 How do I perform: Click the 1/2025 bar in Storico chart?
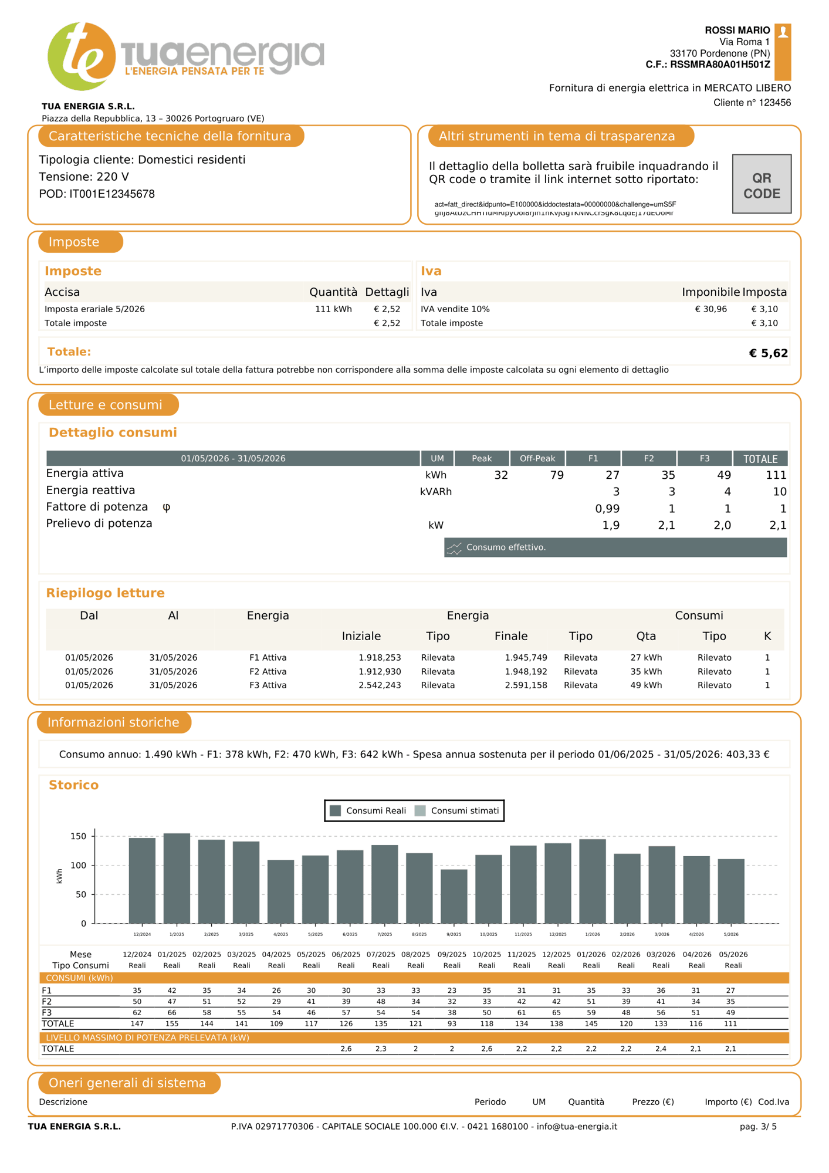click(x=177, y=878)
